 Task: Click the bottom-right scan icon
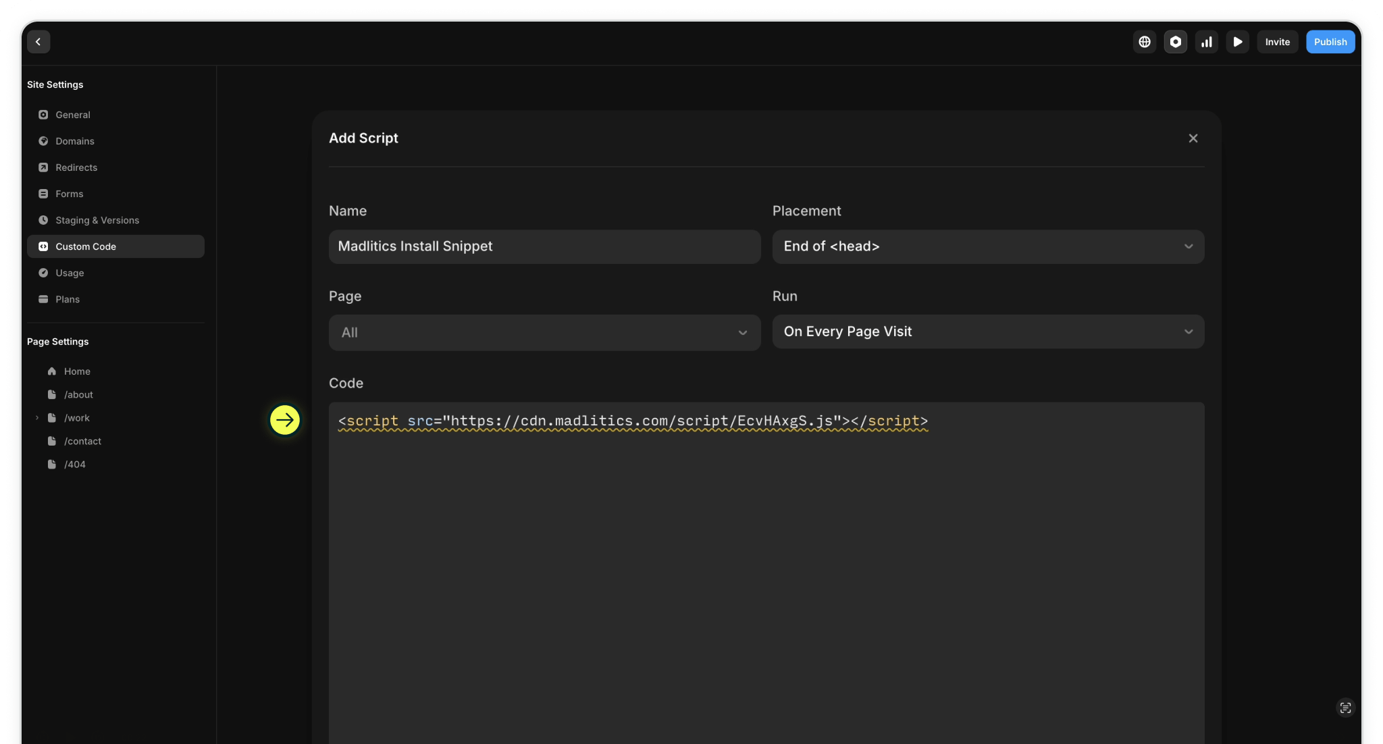point(1345,708)
